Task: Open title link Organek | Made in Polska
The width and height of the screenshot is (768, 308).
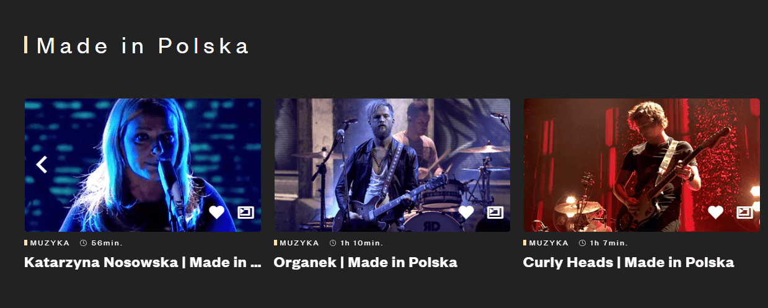Action: click(x=366, y=262)
